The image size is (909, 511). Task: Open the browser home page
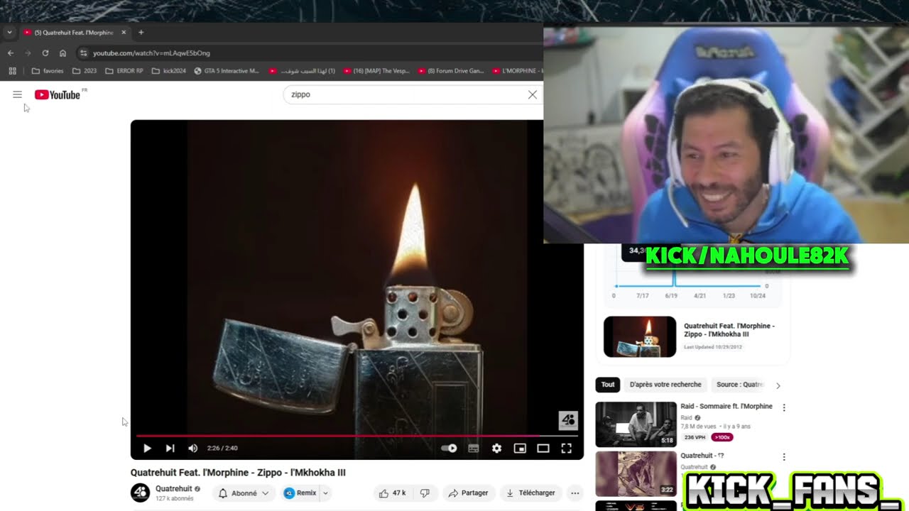pos(62,53)
